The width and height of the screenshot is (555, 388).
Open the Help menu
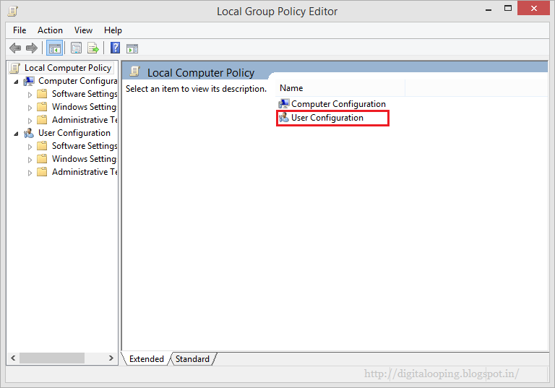113,30
